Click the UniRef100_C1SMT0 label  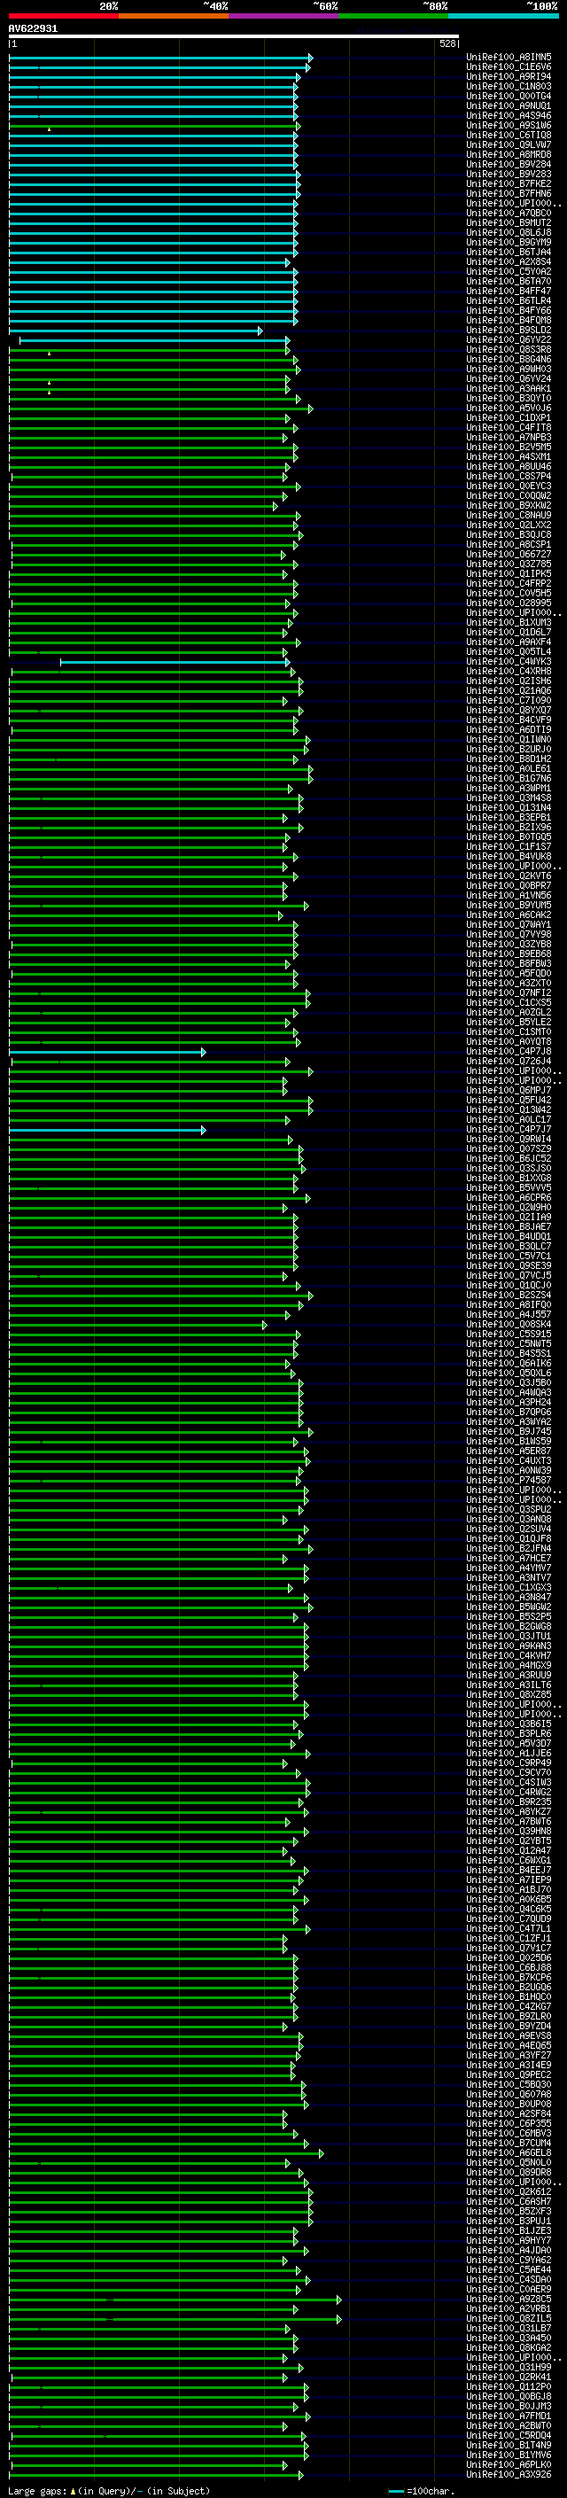point(509,1032)
